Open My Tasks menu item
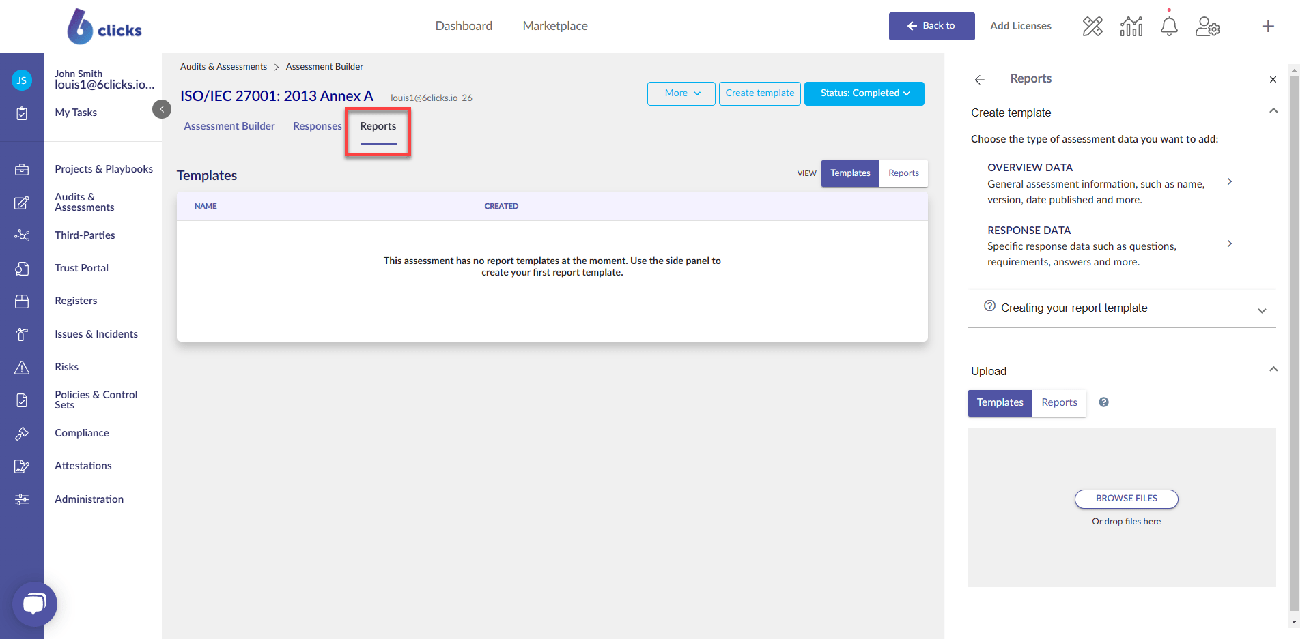Screen dimensions: 1311x639 76,113
